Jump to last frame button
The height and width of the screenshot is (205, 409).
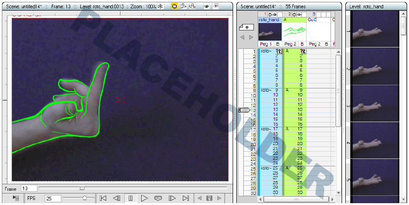coord(186,198)
